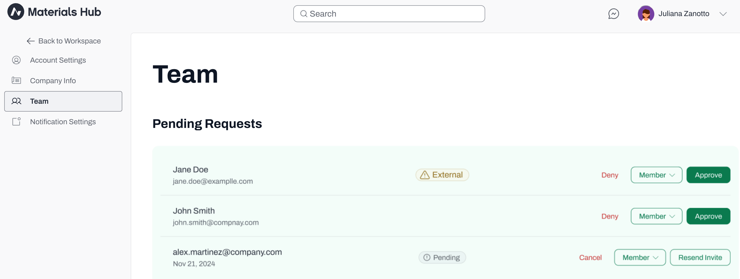Click Juliana Zanotto's avatar picture

(646, 13)
